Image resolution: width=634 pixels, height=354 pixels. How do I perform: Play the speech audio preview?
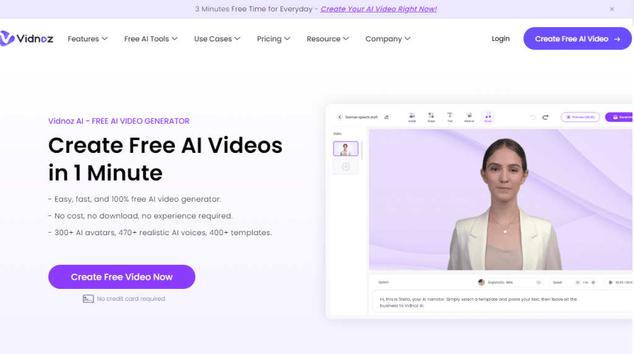coord(610,282)
